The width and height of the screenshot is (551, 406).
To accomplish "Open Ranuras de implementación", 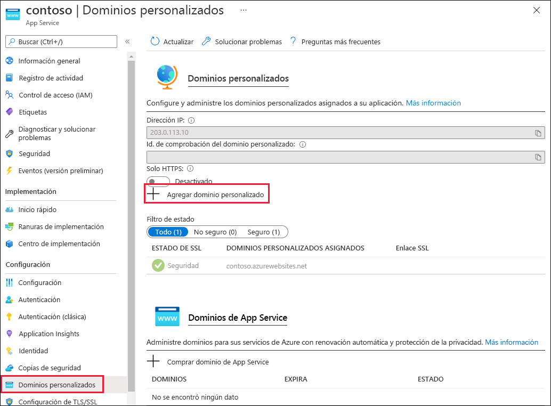I will pos(60,226).
